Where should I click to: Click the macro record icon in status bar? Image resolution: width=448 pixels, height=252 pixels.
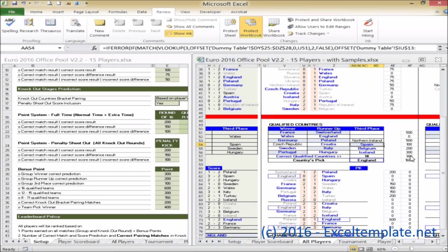pos(25,249)
